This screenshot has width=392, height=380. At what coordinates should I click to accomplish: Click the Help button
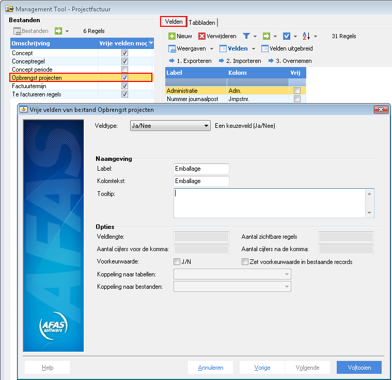[x=47, y=367]
